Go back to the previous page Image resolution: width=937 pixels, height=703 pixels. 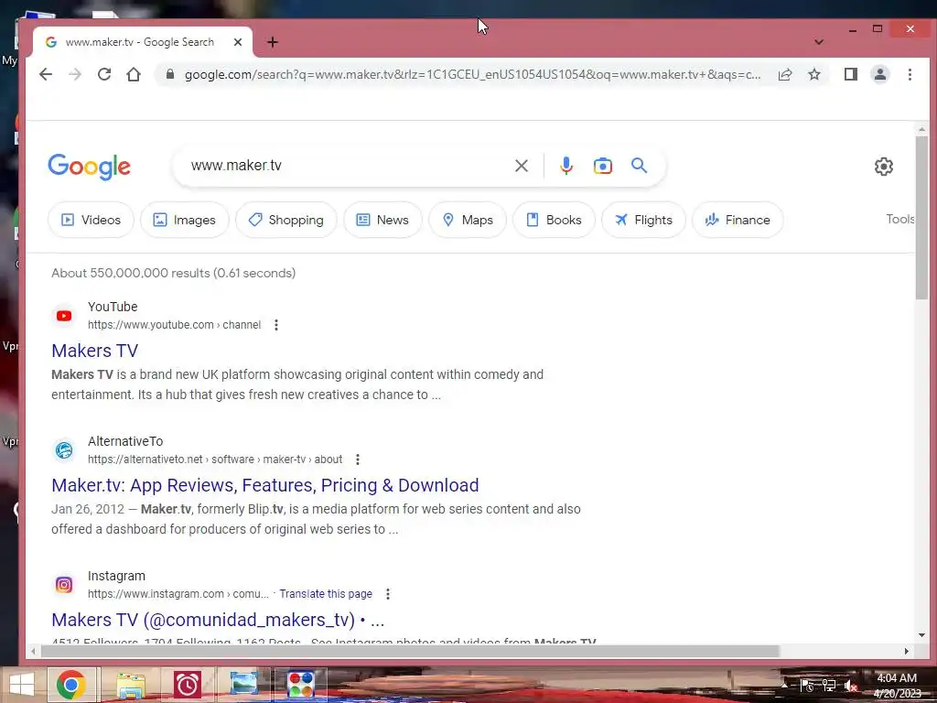[46, 74]
